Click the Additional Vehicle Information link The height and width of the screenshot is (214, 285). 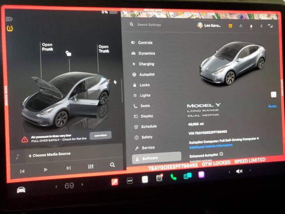211,146
